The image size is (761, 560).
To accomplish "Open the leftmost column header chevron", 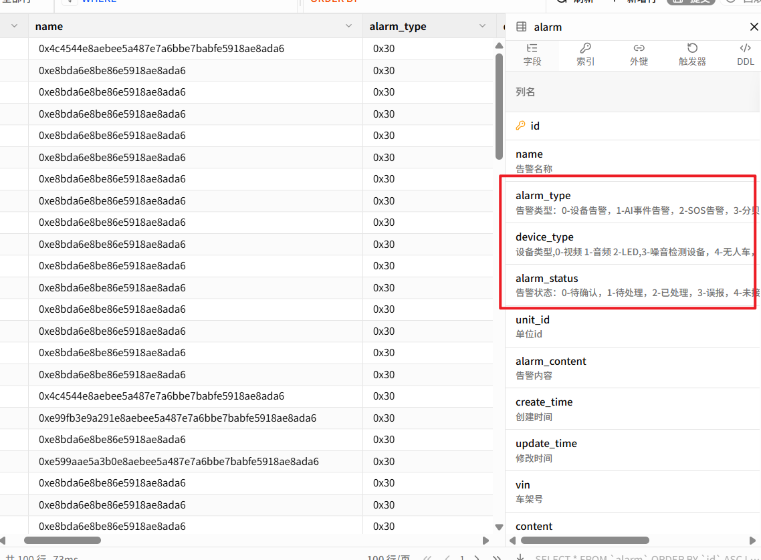I will tap(14, 26).
